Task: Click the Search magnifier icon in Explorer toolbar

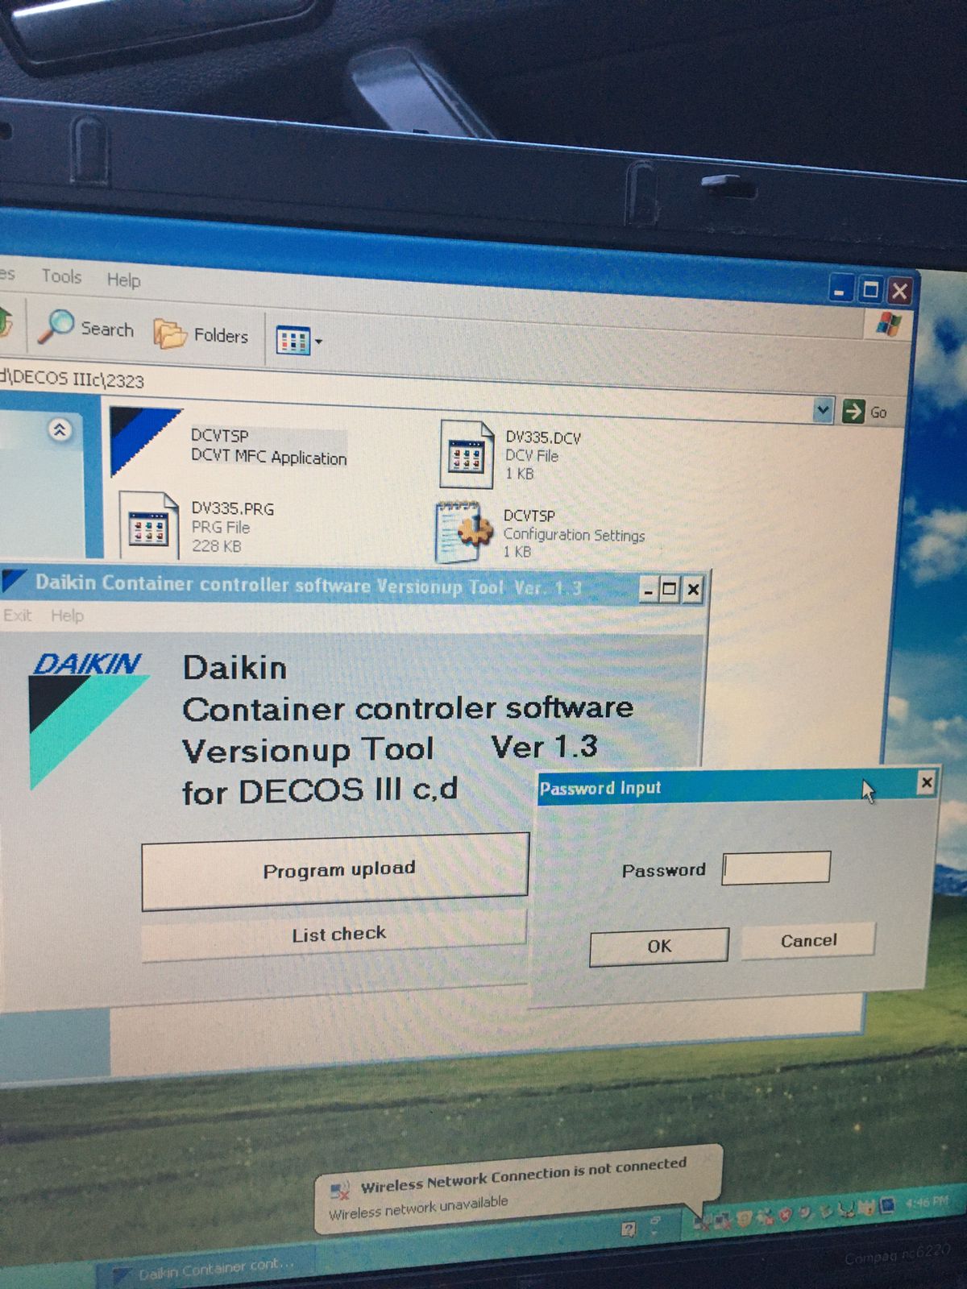Action: click(58, 325)
